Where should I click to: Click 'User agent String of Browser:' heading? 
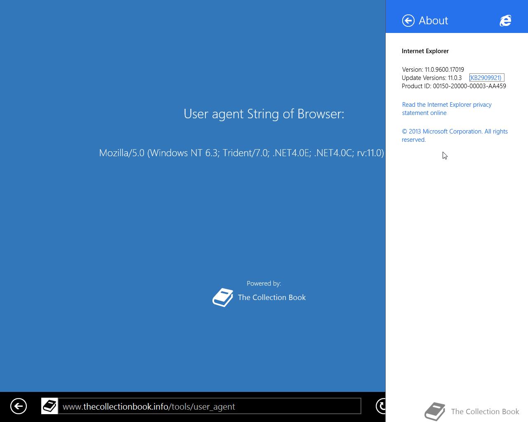(264, 114)
